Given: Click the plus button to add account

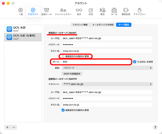Looking at the screenshot, I should point(8,127).
